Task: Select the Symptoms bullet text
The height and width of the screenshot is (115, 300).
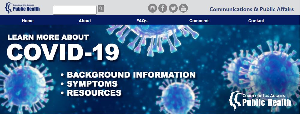Action: point(92,84)
